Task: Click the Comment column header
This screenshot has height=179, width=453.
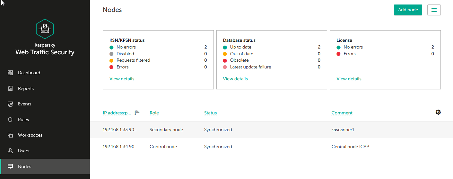Action: (342, 113)
